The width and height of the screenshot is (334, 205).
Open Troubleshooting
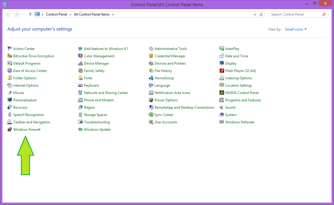coord(97,122)
